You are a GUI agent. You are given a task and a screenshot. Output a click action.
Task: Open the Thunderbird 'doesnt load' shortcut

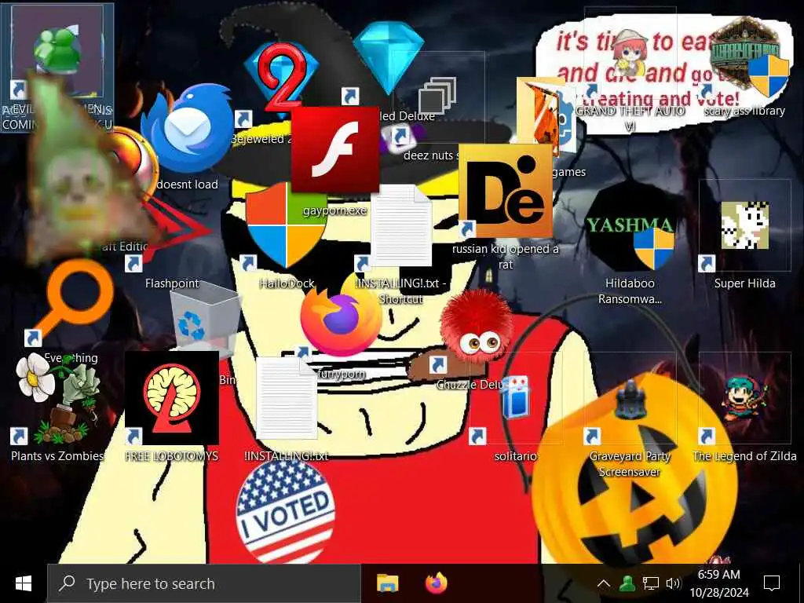pos(186,127)
